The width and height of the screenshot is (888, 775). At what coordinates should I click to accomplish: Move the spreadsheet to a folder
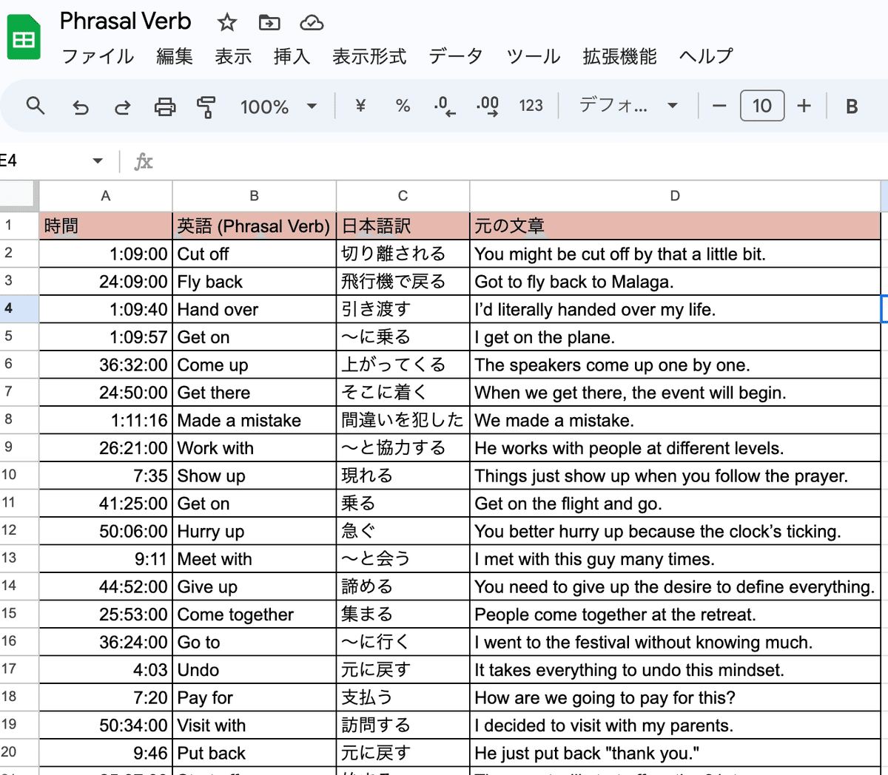pos(269,22)
